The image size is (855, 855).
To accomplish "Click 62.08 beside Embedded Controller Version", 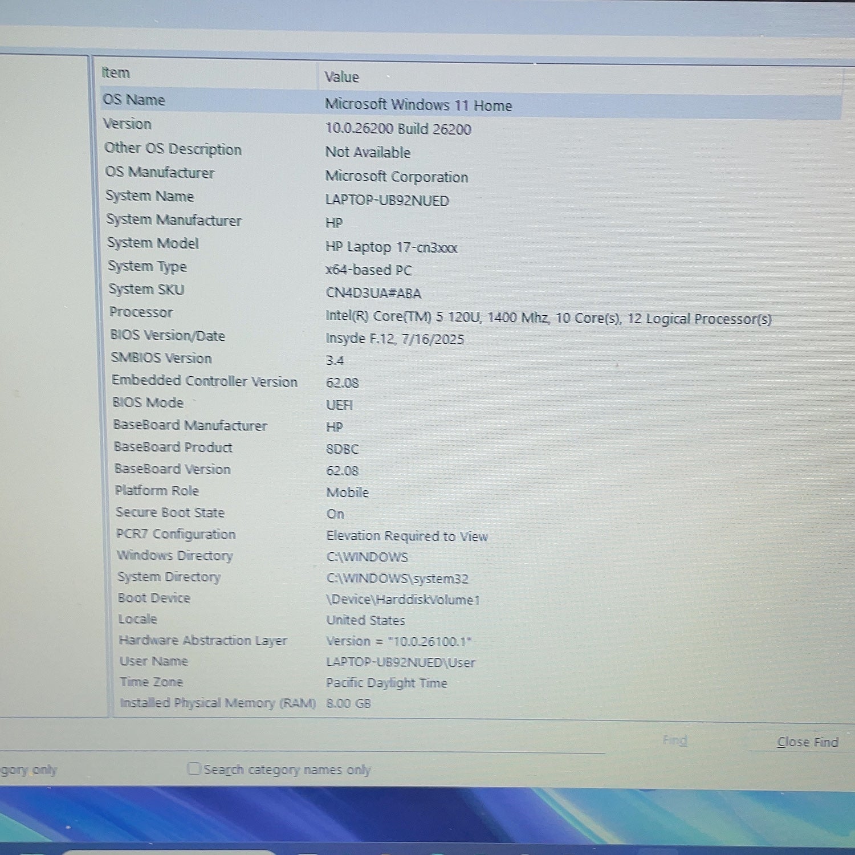I will [x=343, y=383].
